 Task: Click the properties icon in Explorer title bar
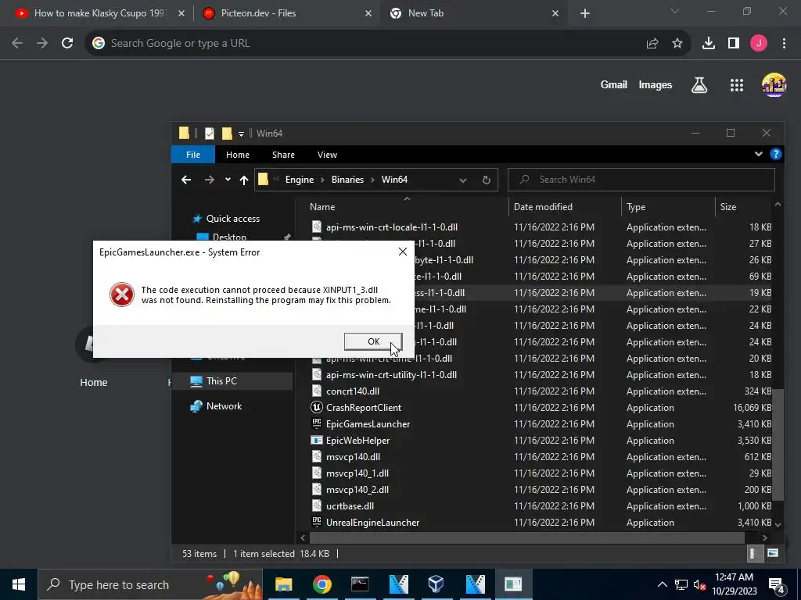pos(210,133)
